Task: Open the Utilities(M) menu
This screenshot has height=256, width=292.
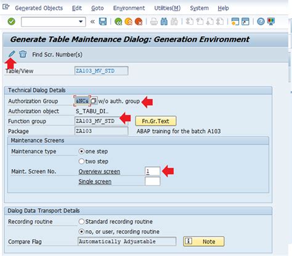Action: click(x=168, y=8)
